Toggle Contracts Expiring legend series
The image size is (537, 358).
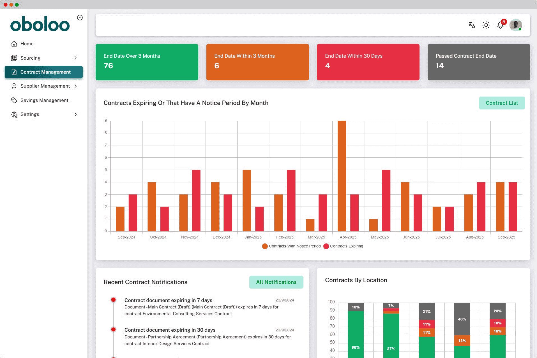pyautogui.click(x=343, y=246)
